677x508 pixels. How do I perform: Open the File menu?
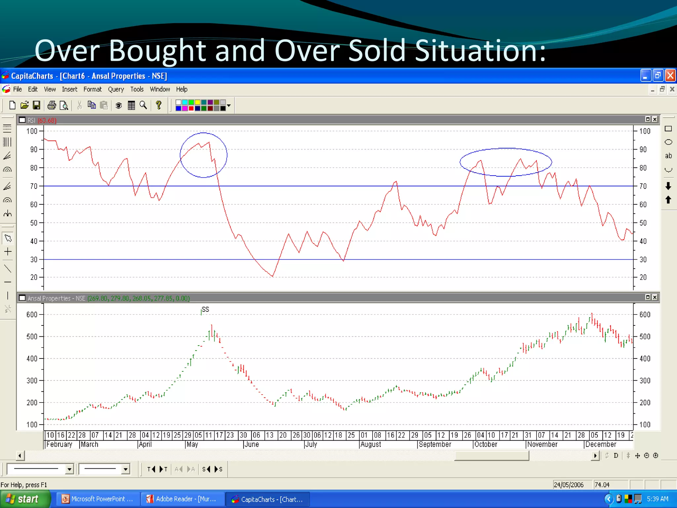tap(18, 89)
